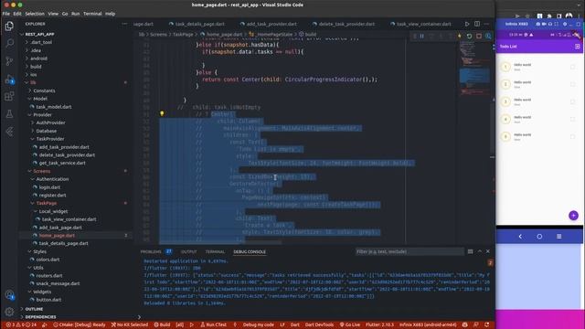Click the code action lightbulb
The width and height of the screenshot is (585, 329).
(x=162, y=113)
